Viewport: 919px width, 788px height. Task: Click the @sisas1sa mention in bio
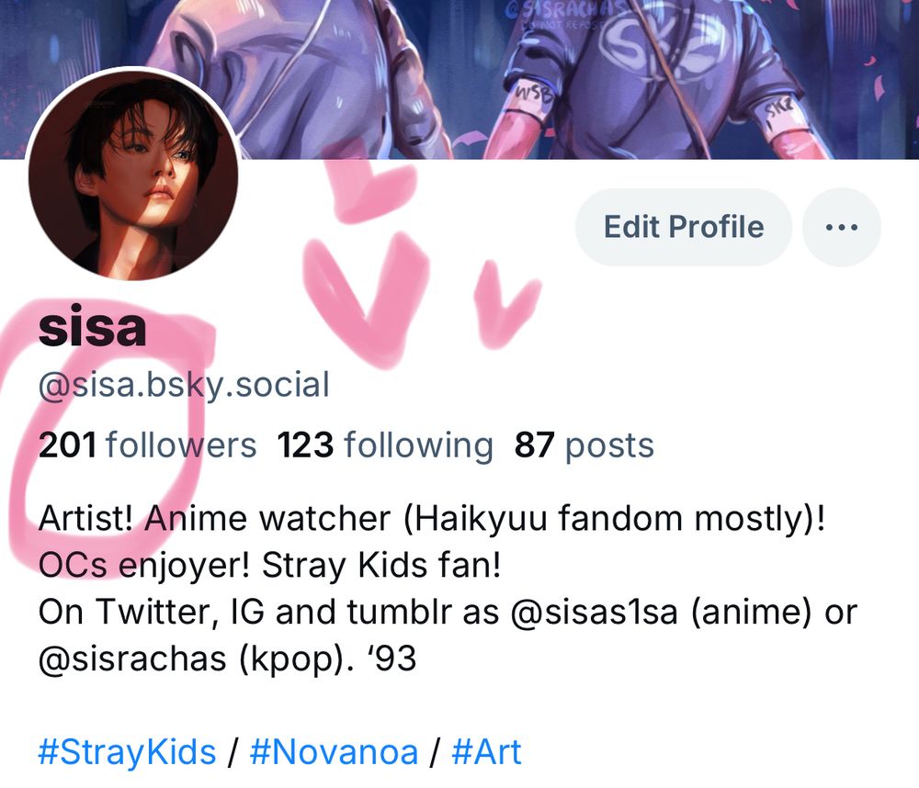coord(595,612)
